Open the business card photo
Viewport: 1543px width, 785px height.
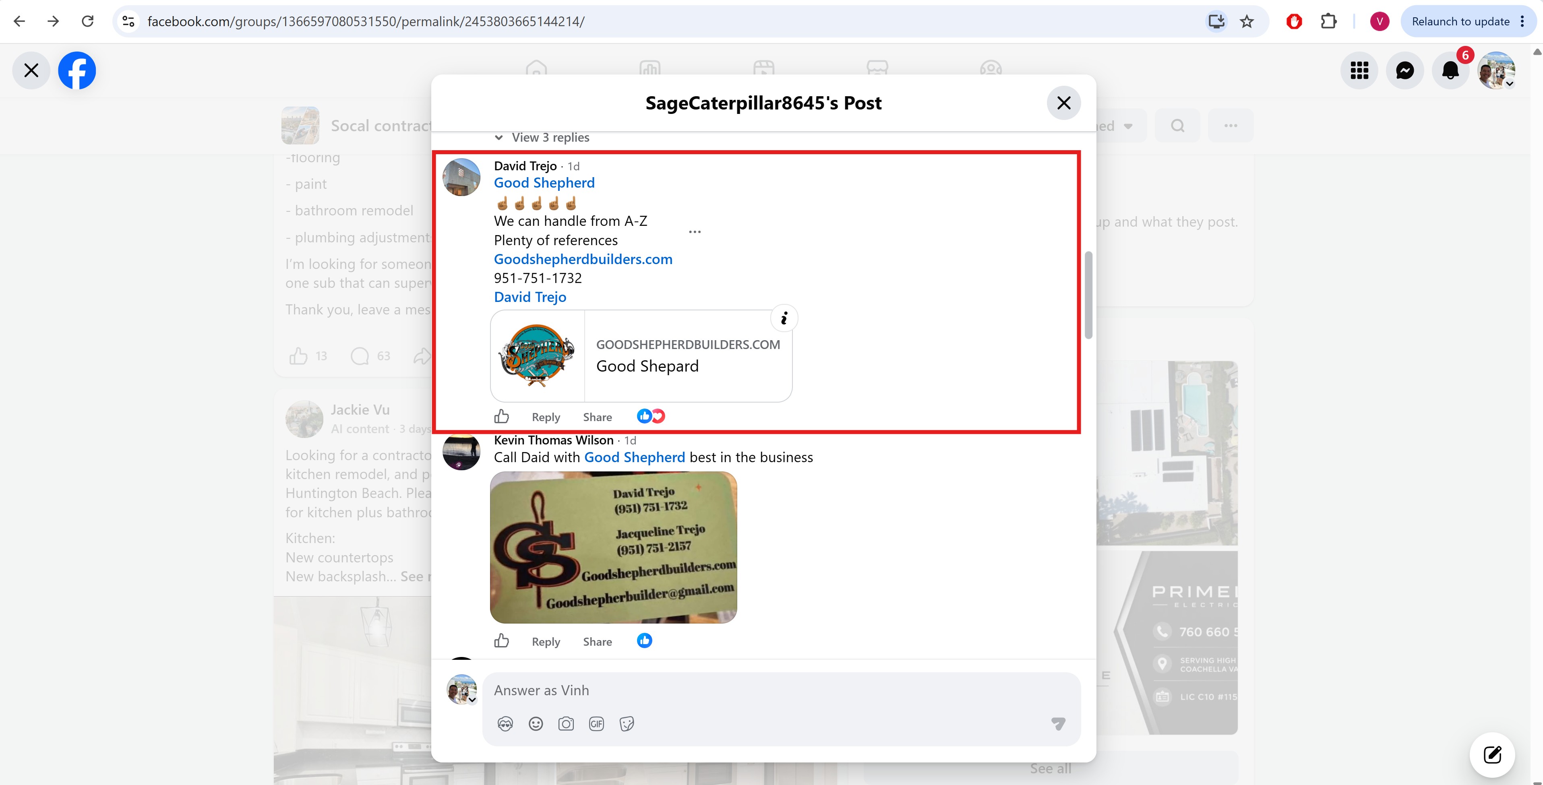(x=613, y=547)
